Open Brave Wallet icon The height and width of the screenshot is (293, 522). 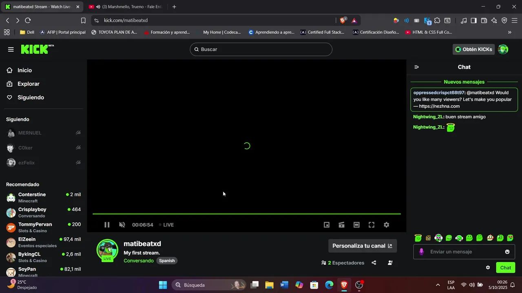484,20
